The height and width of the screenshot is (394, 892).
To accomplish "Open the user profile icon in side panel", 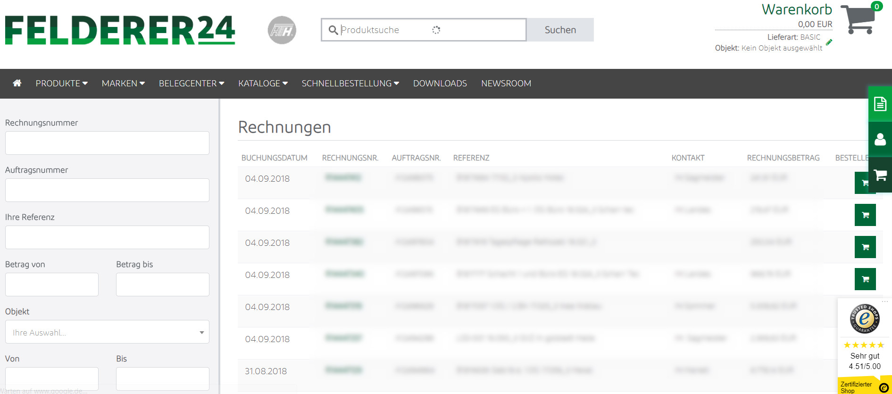I will (x=880, y=139).
